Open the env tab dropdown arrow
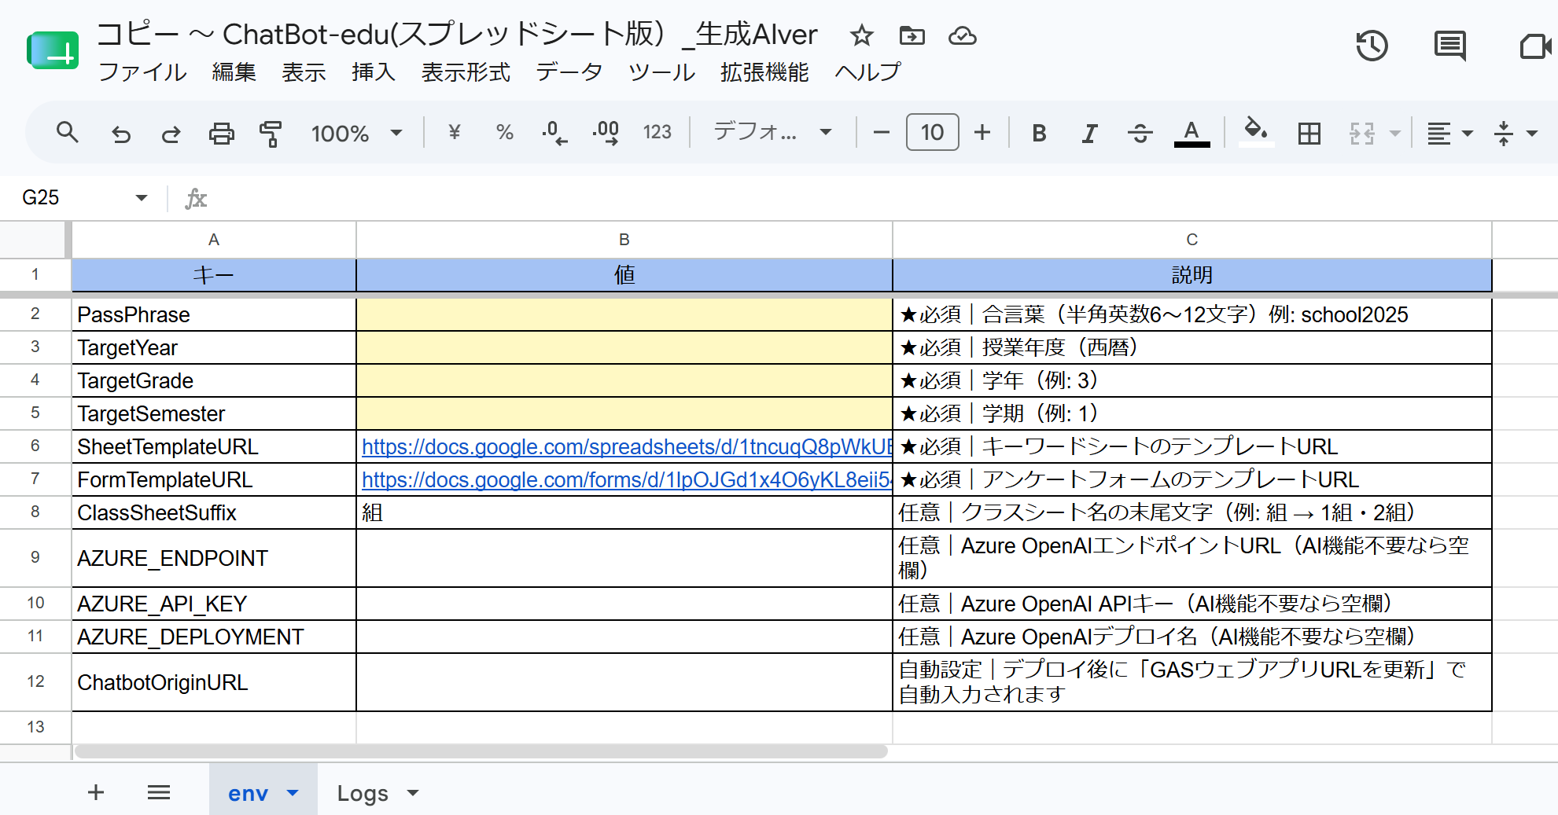Screen dimensions: 1558x815 293,792
